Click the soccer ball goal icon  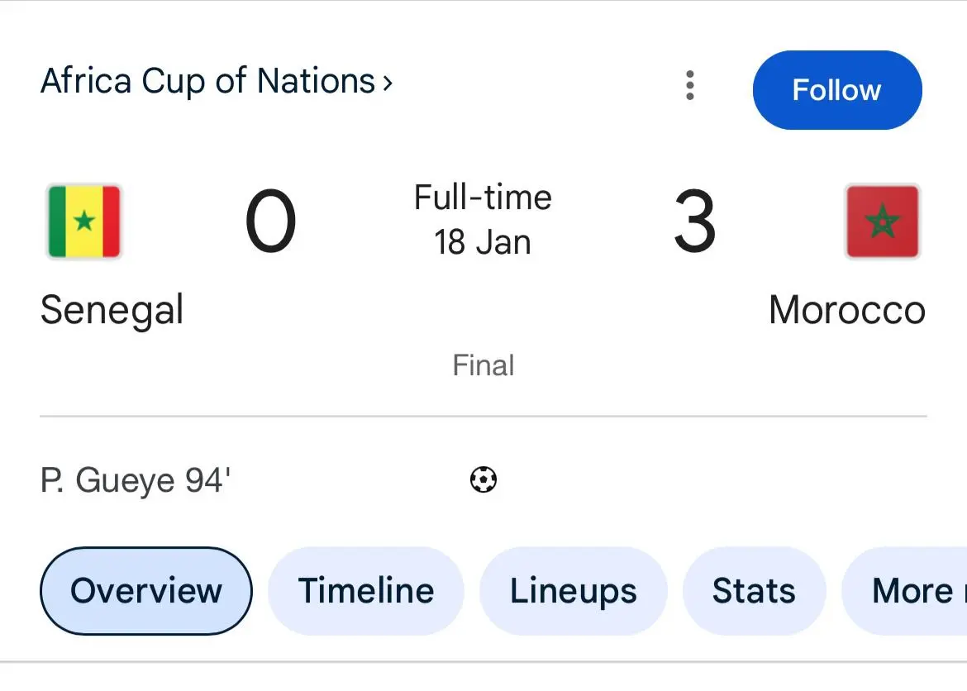[x=483, y=479]
